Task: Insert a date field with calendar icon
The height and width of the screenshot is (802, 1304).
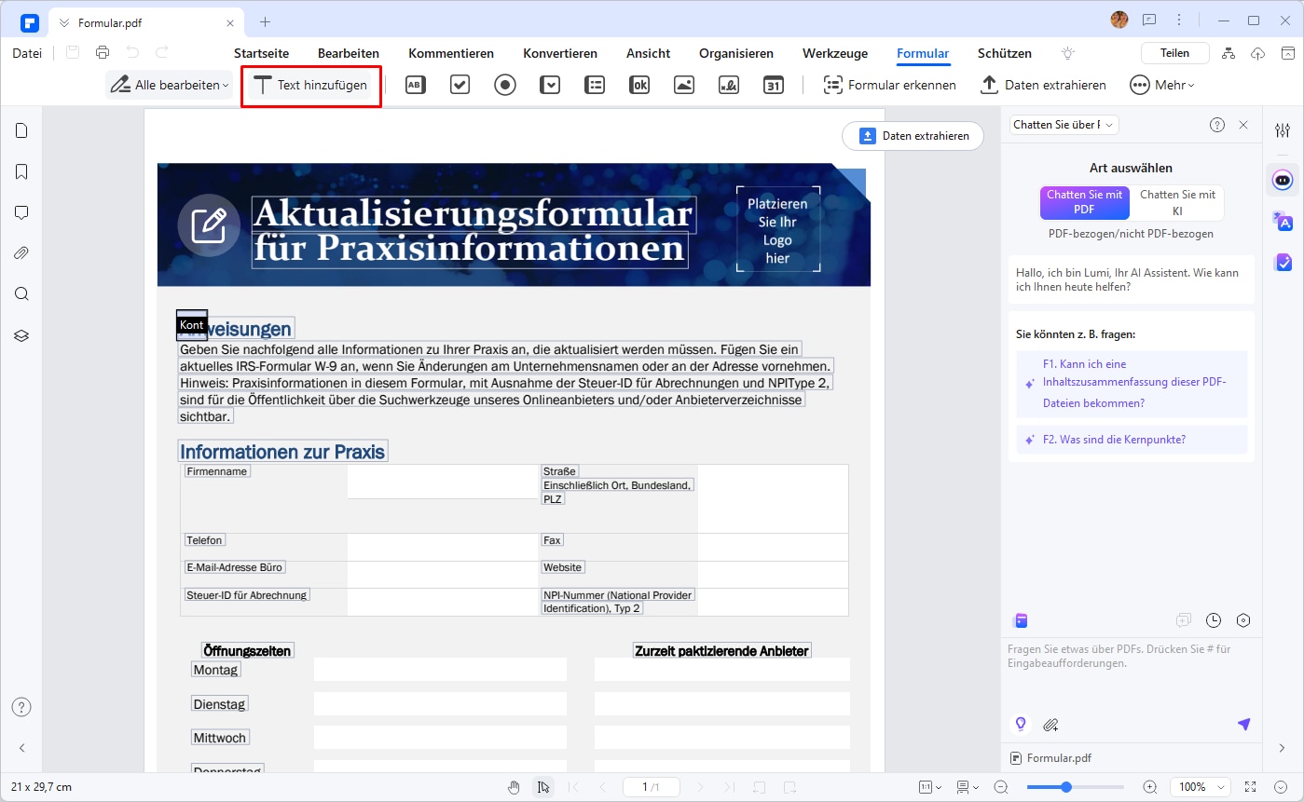Action: [774, 85]
